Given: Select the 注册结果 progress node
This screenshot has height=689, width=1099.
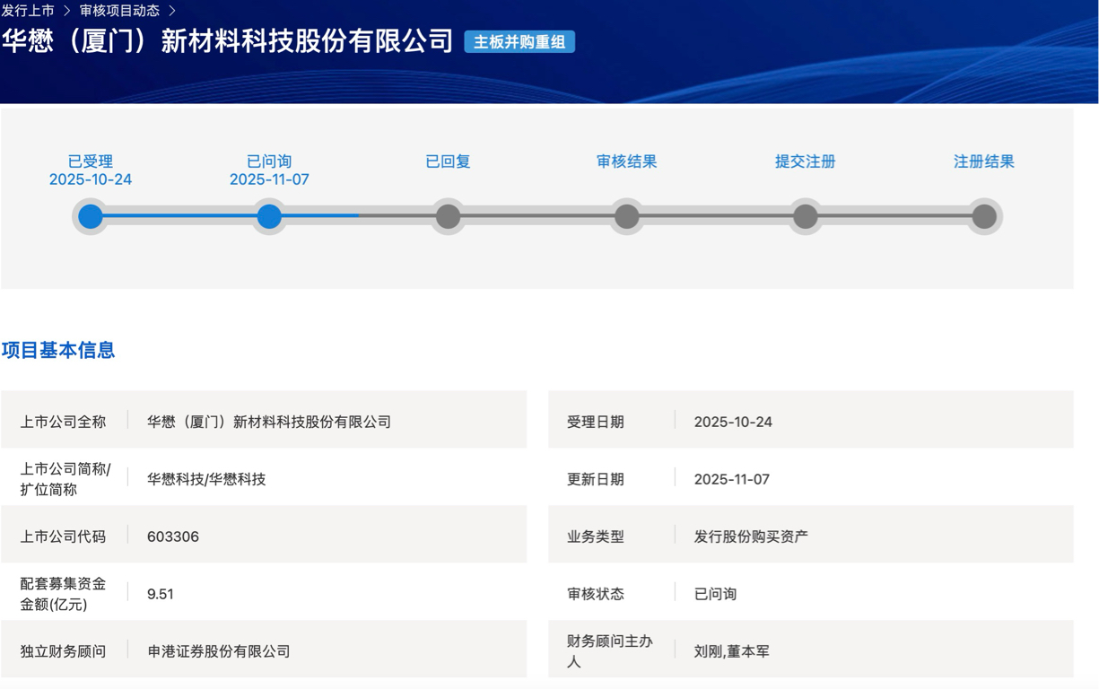Looking at the screenshot, I should pyautogui.click(x=984, y=216).
